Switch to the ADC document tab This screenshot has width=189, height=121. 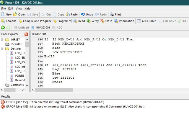[x=57, y=28]
